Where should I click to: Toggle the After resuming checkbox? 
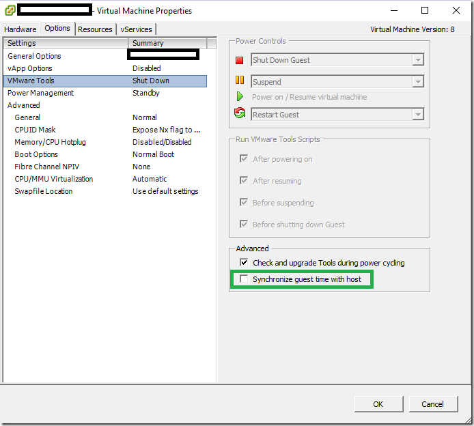[x=244, y=180]
